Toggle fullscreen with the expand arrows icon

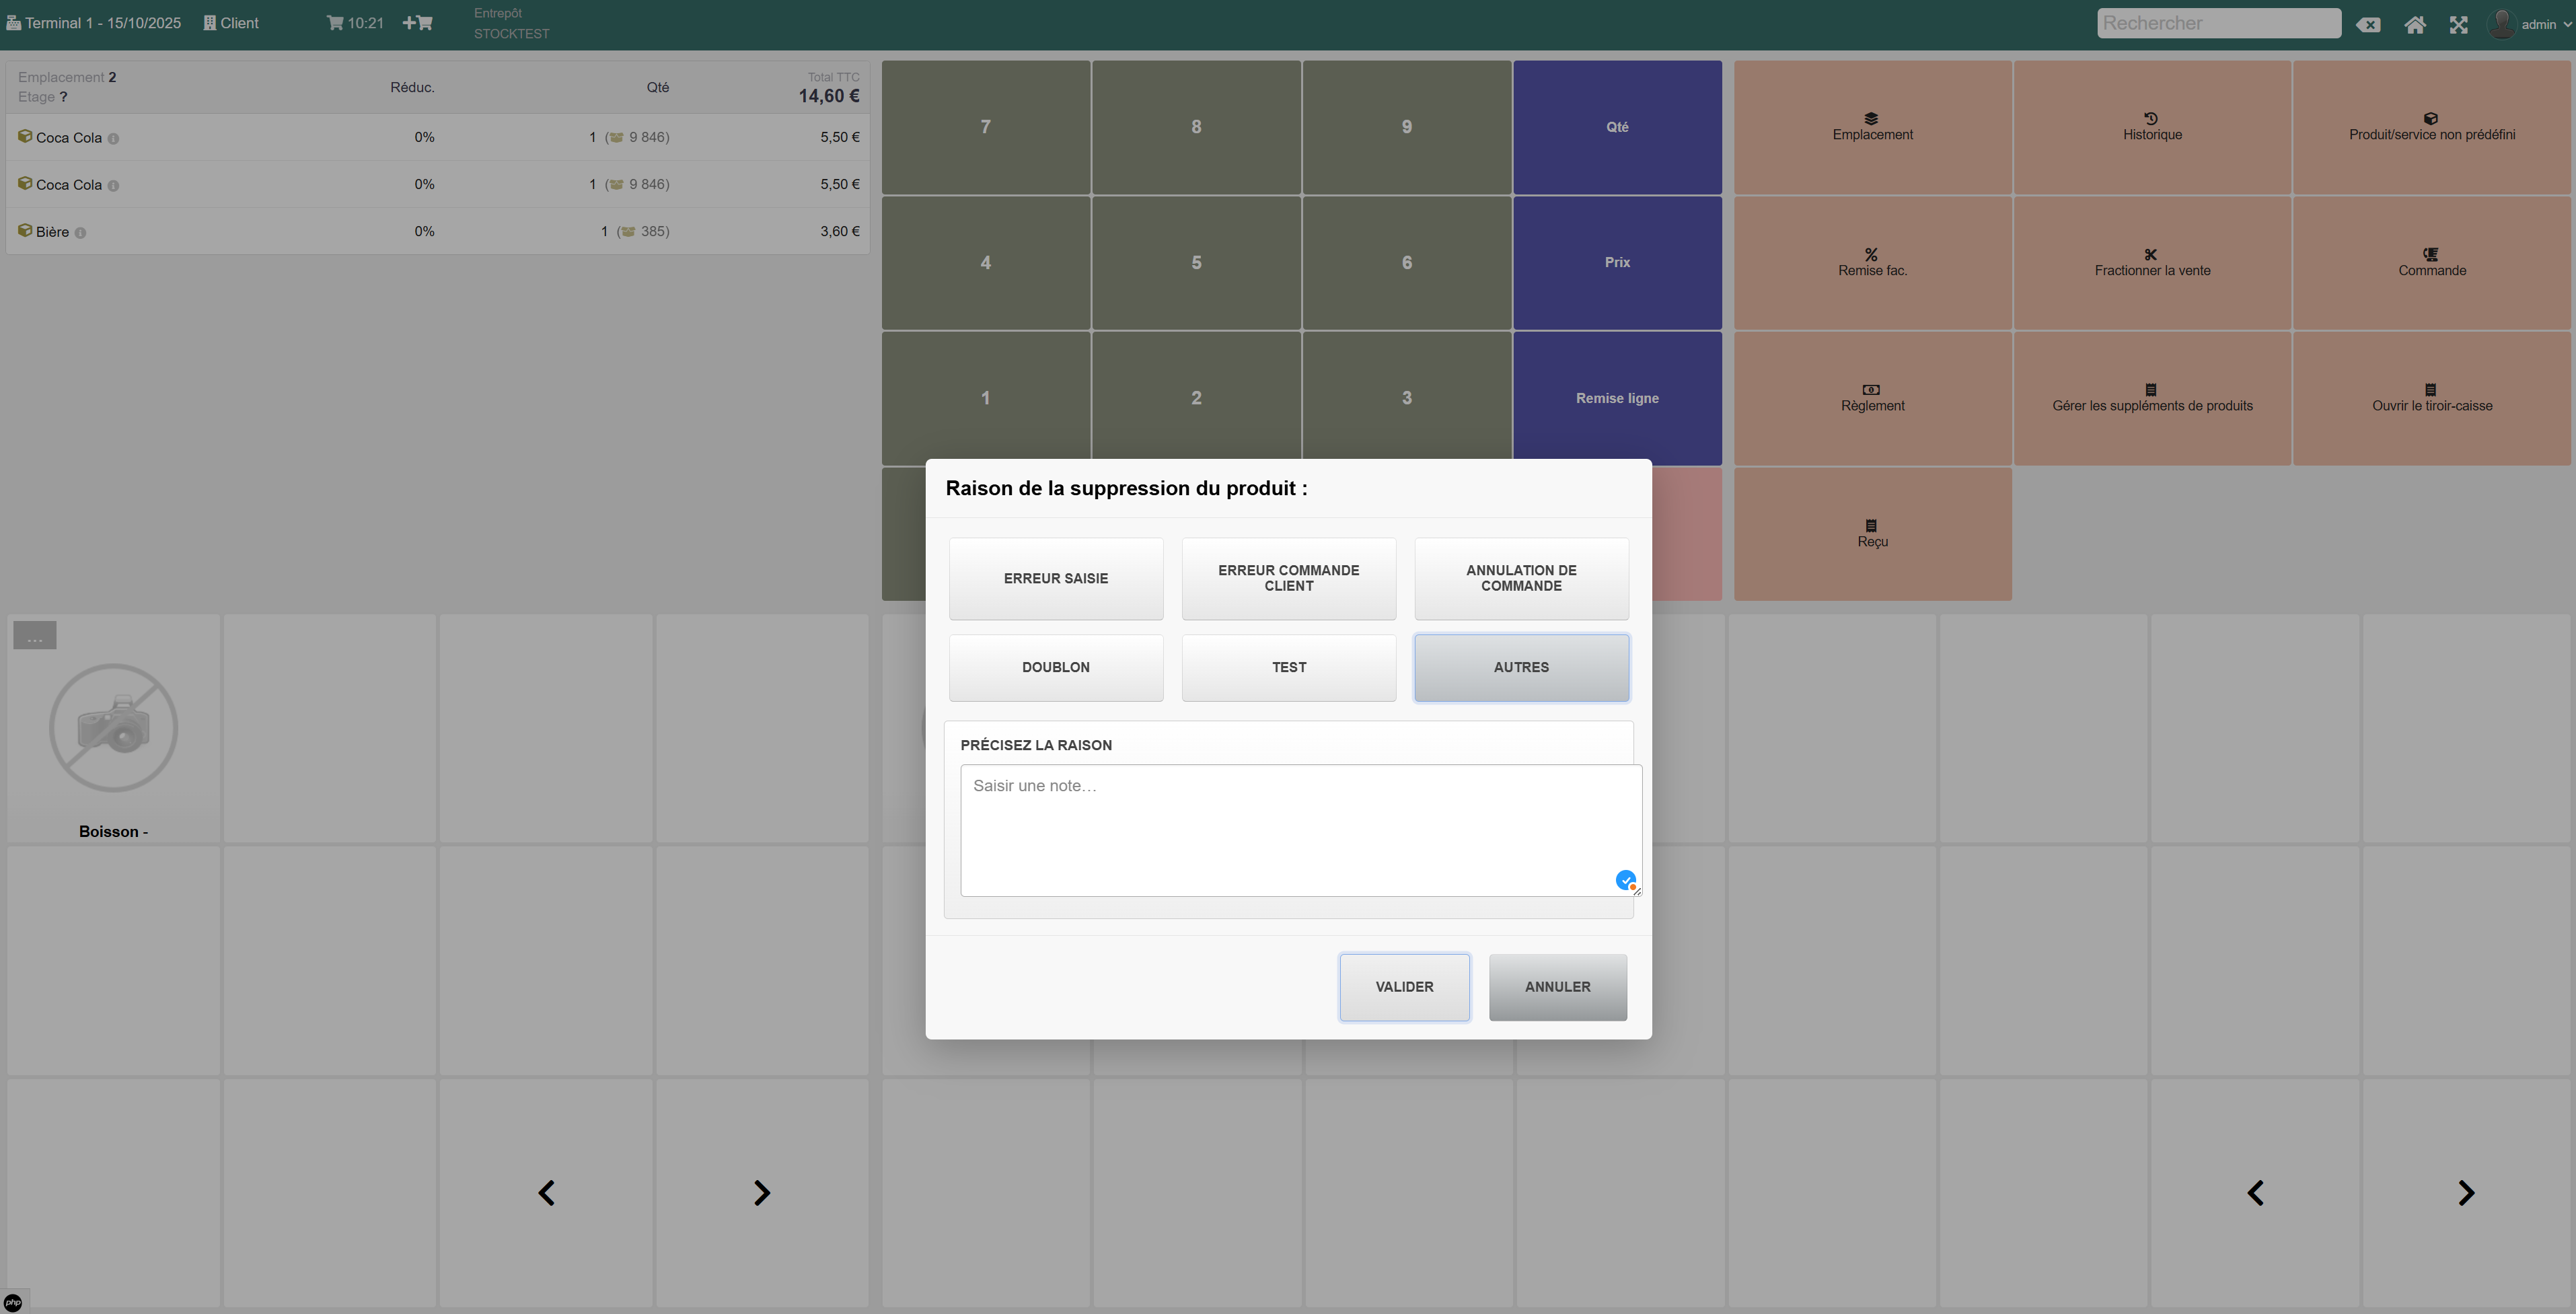pyautogui.click(x=2458, y=25)
